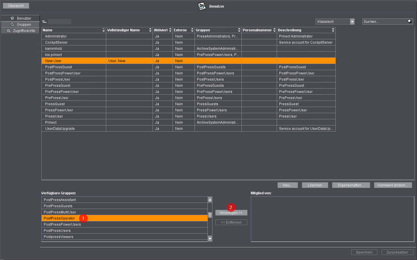
Task: Click scroll-down arrow of groups list
Action: click(x=210, y=239)
